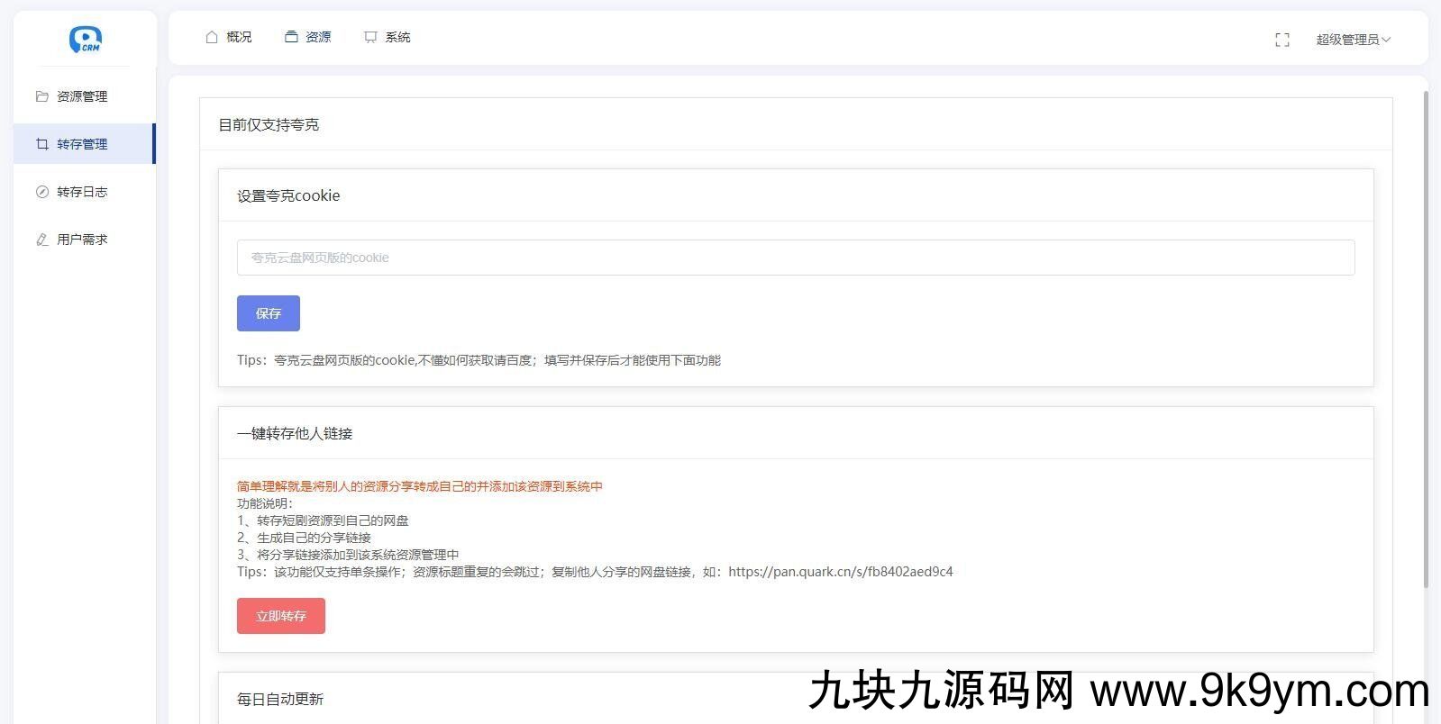Click the 目前仅支持夸克 heading

269,124
